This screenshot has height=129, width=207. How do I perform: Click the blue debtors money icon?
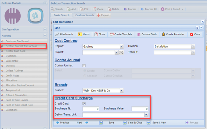(35, 16)
